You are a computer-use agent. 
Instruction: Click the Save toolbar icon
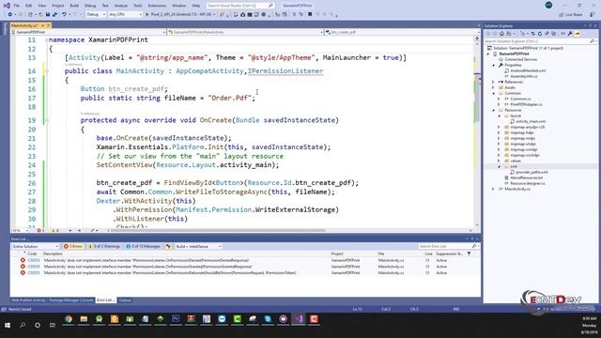[48, 15]
